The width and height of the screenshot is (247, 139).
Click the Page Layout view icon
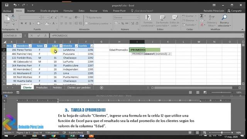tap(198, 93)
